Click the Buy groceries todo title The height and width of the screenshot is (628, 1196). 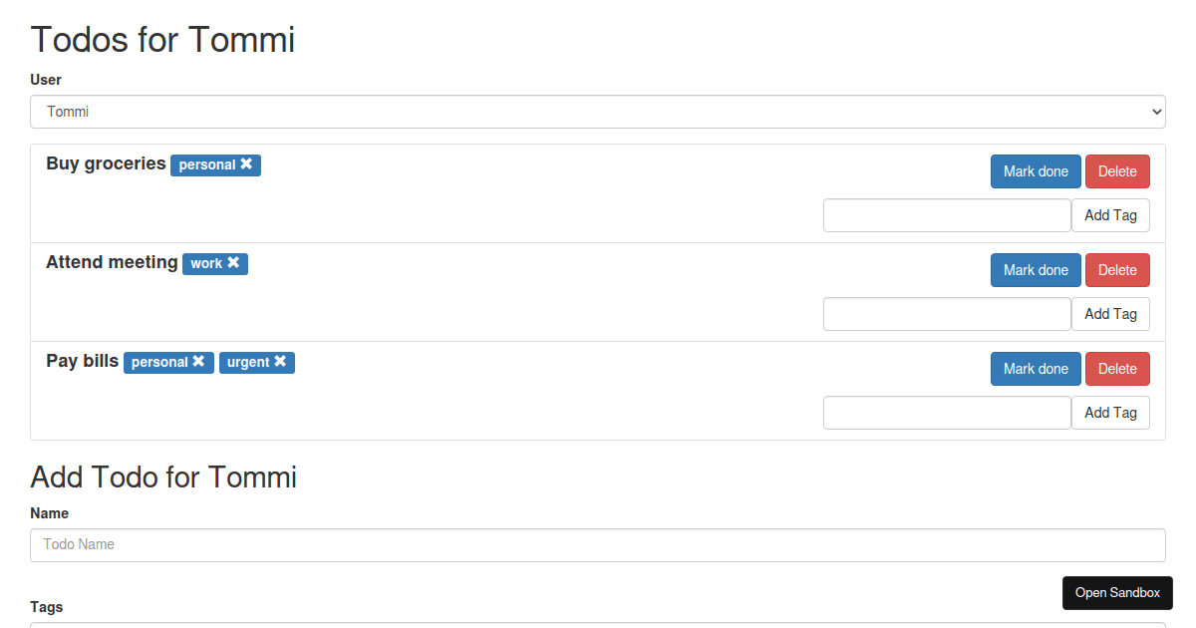[106, 163]
